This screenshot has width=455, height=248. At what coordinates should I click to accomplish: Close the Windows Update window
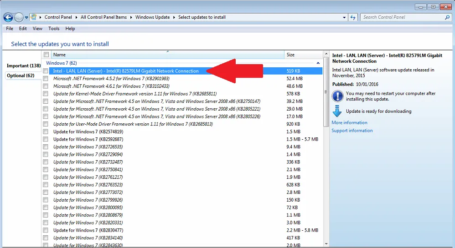point(446,7)
